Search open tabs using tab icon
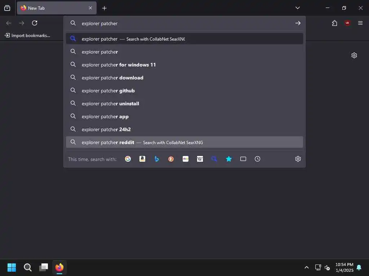This screenshot has height=276, width=369. pyautogui.click(x=243, y=159)
